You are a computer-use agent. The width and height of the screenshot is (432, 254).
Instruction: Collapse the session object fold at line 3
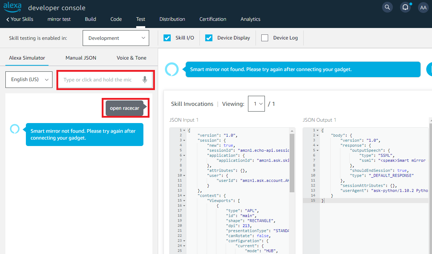(184, 140)
